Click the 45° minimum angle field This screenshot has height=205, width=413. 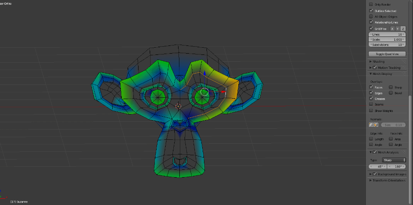coord(378,167)
